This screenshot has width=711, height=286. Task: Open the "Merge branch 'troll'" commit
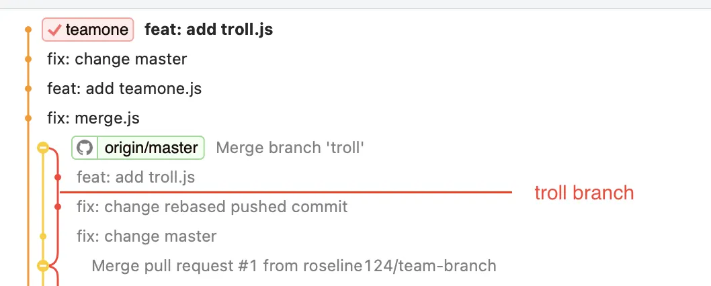290,148
